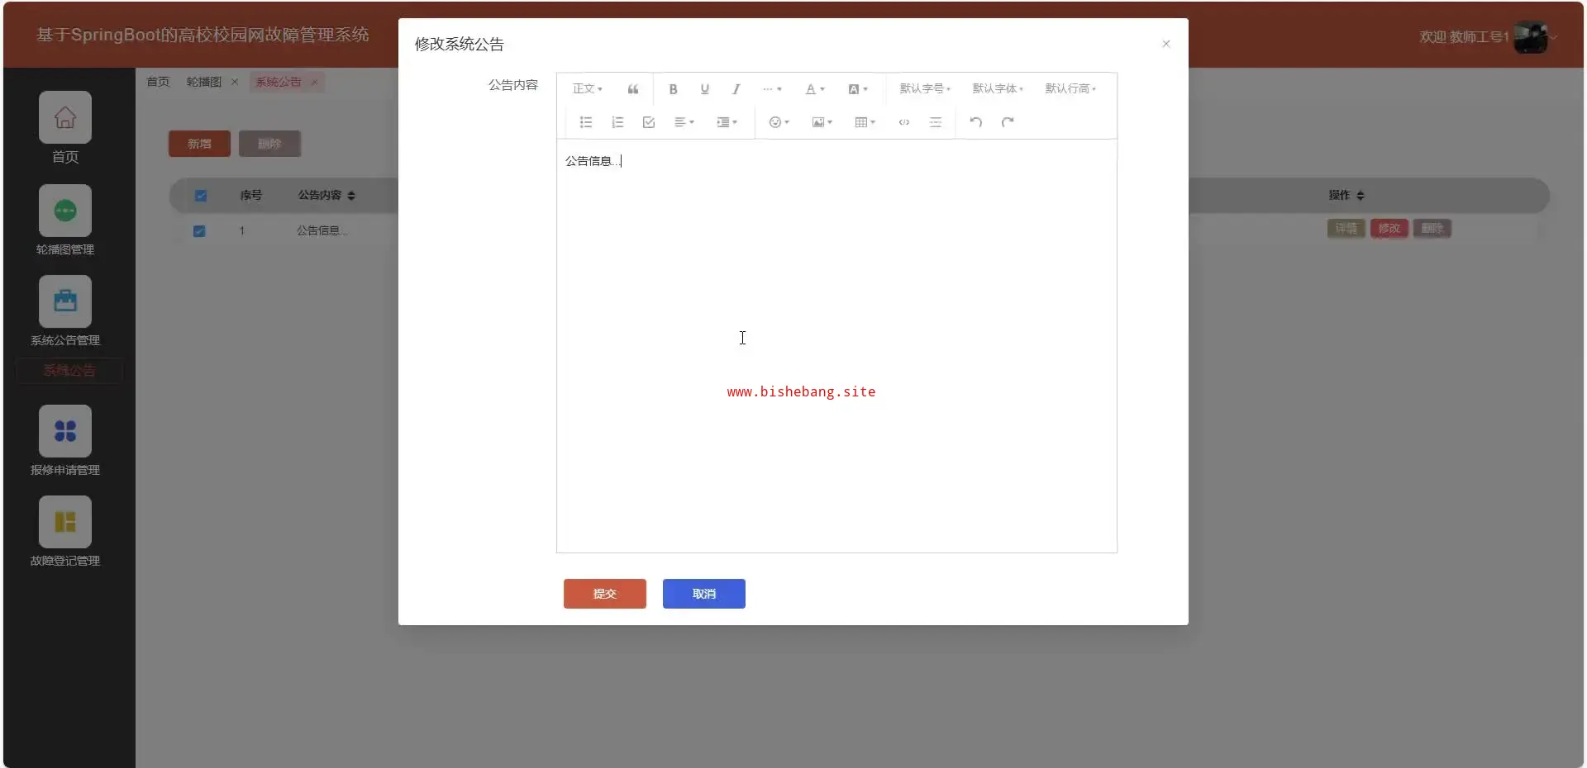This screenshot has height=768, width=1587.
Task: Insert a bulleted list
Action: pos(586,122)
